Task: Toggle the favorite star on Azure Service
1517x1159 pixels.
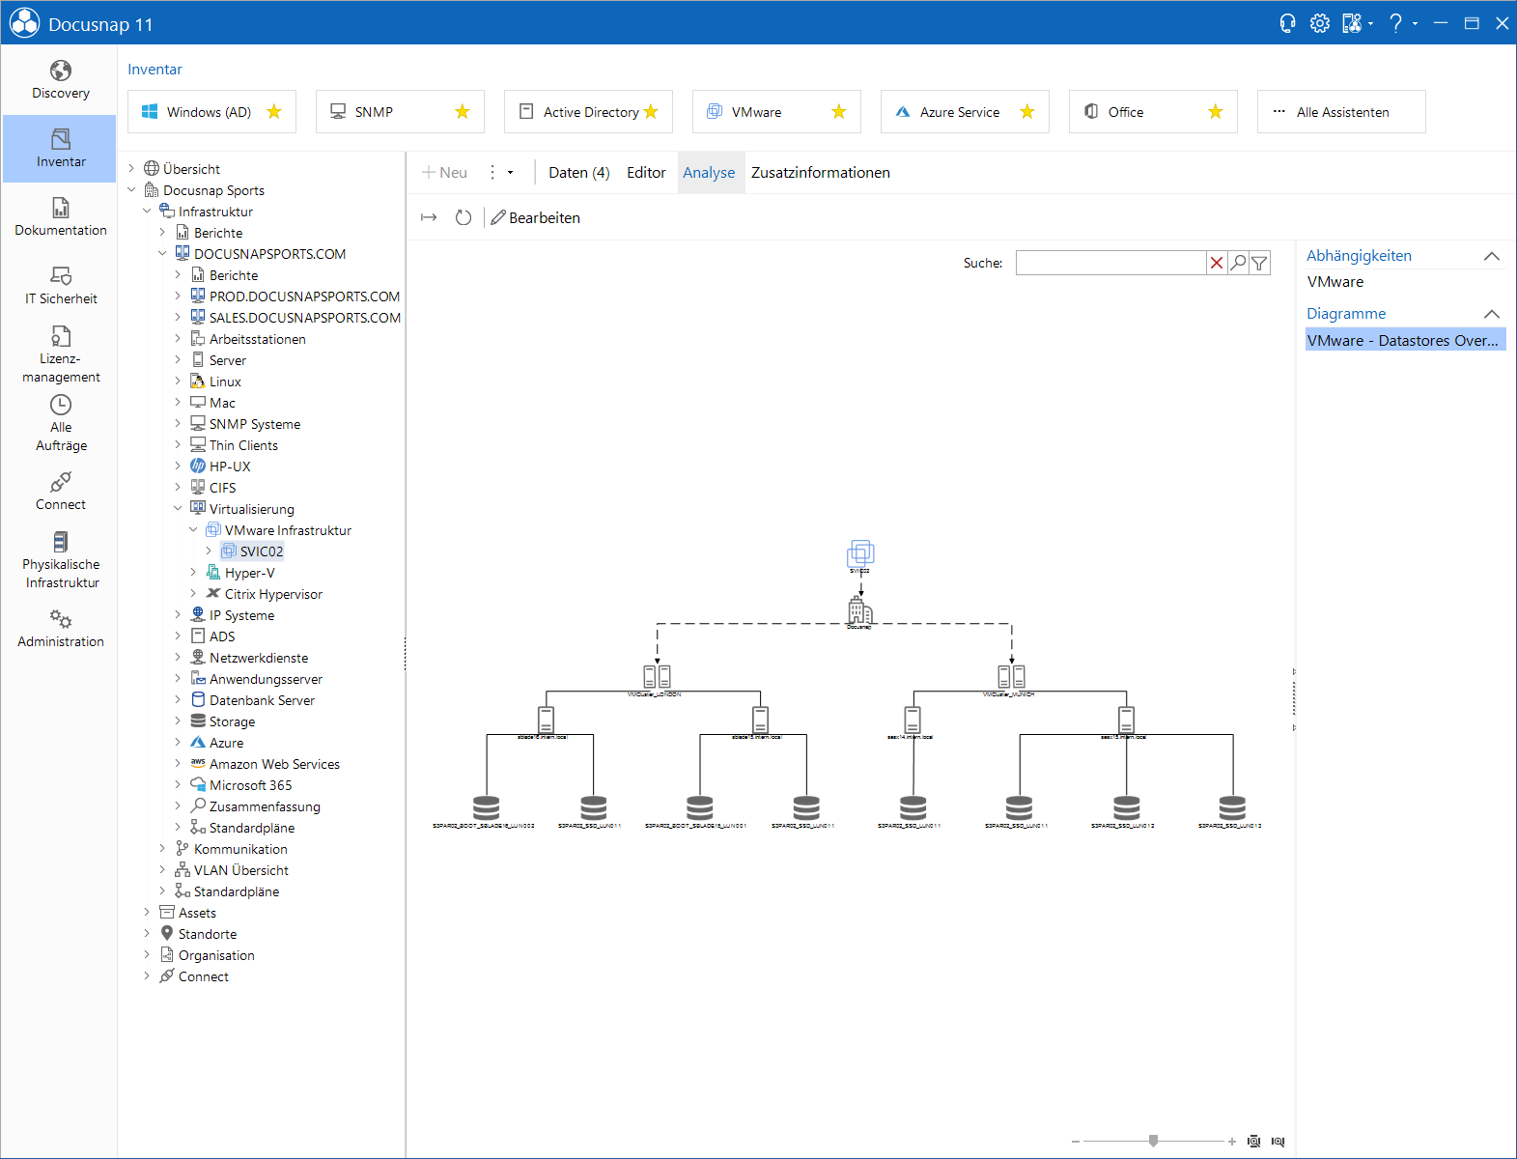Action: [x=1027, y=112]
